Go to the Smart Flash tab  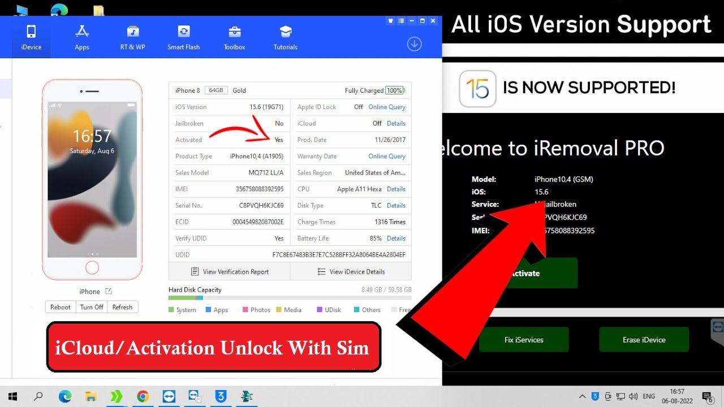point(184,37)
